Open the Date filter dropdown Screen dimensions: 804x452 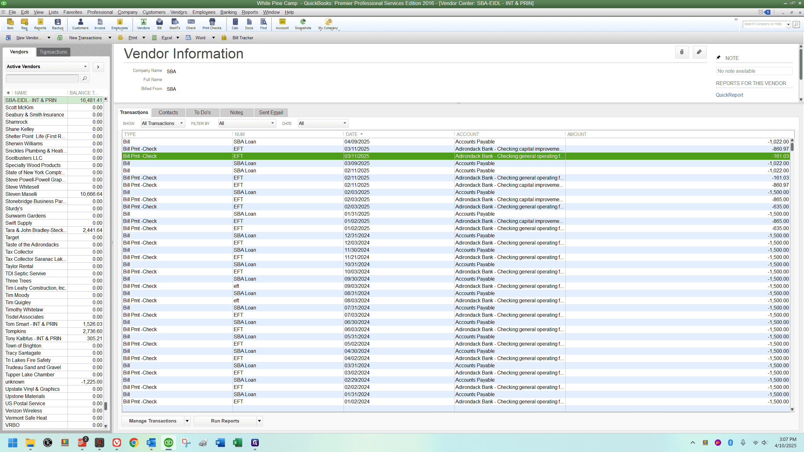point(323,123)
